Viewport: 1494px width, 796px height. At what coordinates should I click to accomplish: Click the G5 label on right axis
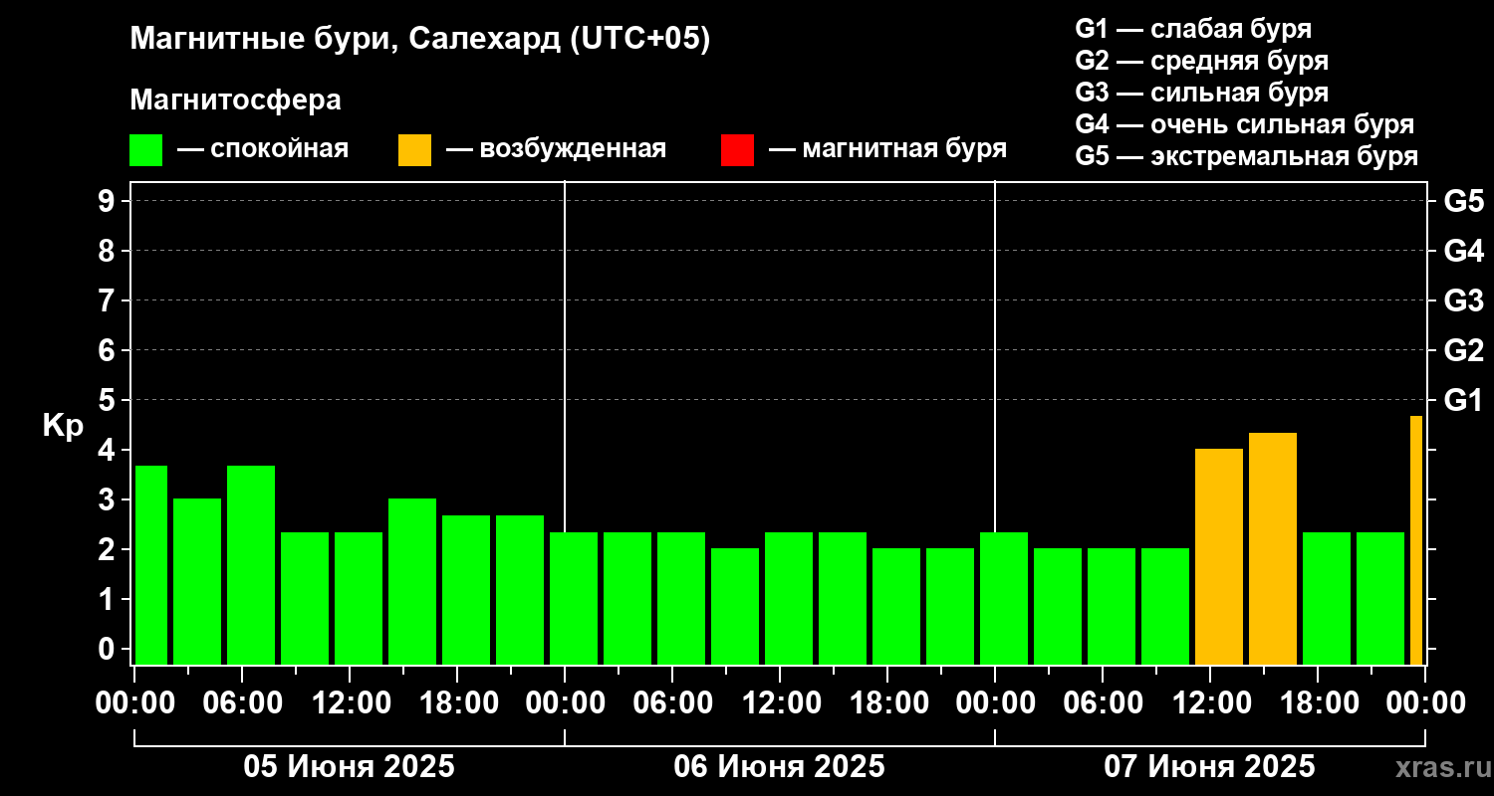coord(1463,202)
